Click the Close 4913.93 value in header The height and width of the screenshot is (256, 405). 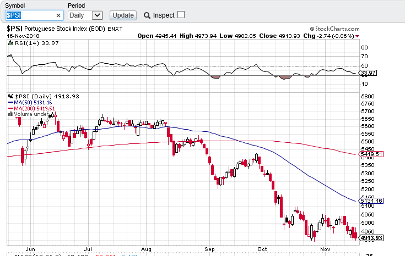coord(280,36)
